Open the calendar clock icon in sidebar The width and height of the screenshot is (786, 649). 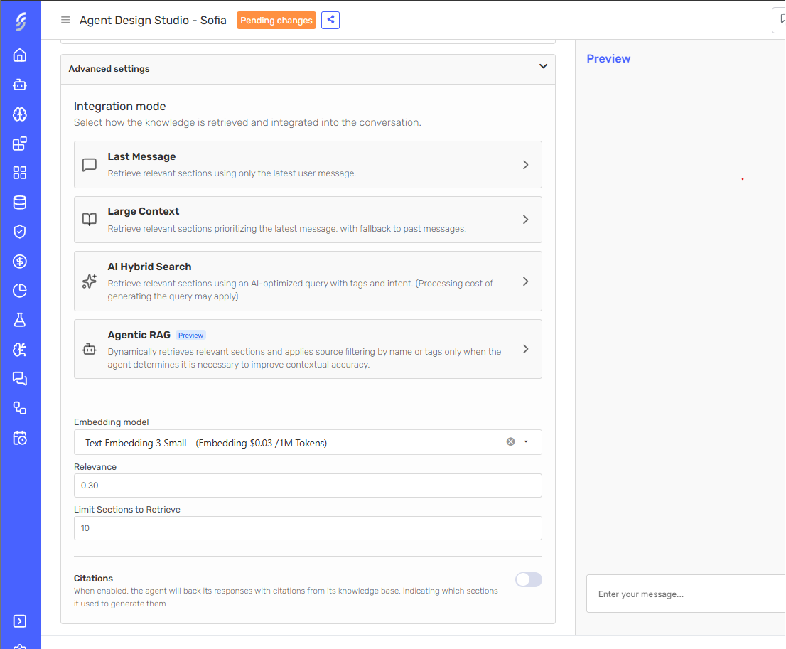tap(20, 438)
